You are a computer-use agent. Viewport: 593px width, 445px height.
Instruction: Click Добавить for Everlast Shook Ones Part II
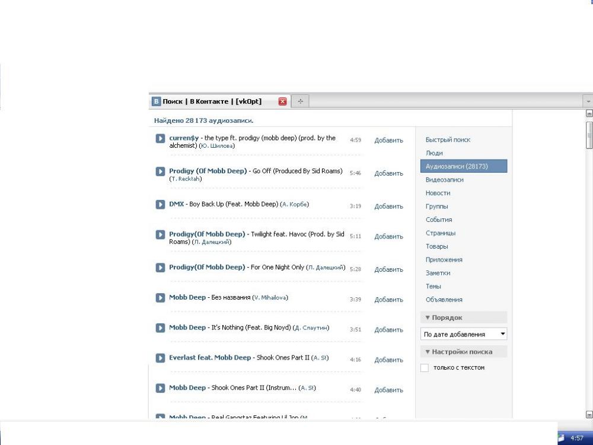coord(389,360)
